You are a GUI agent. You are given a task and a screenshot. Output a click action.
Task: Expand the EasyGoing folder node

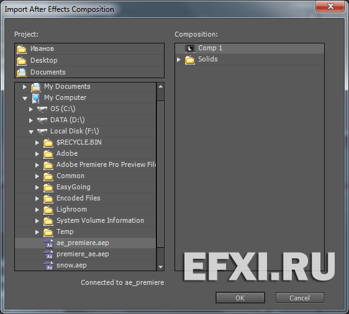pos(37,187)
